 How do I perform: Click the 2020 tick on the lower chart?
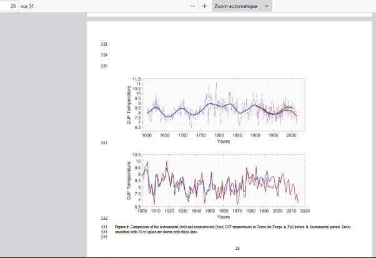tap(304, 211)
